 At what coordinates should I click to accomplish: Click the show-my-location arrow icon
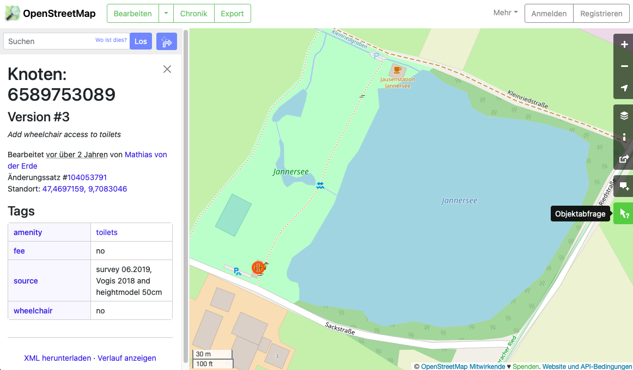[623, 88]
